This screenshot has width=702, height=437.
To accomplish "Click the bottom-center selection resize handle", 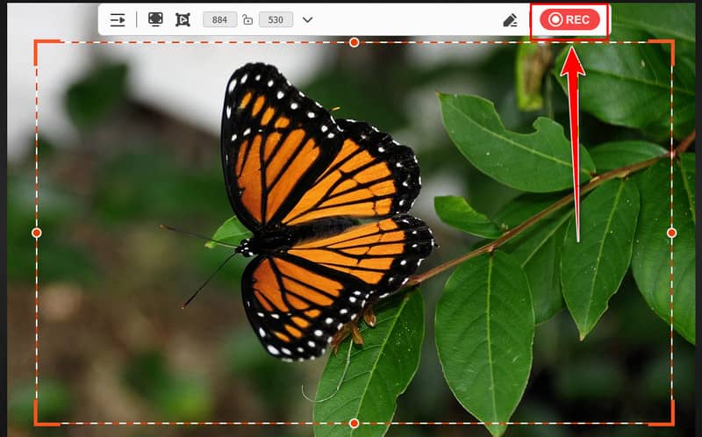I will click(354, 423).
